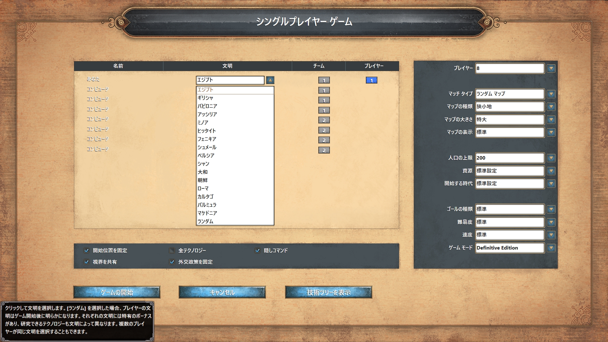Click the マップの大きさ field showing 特大
This screenshot has width=608, height=342.
point(510,120)
